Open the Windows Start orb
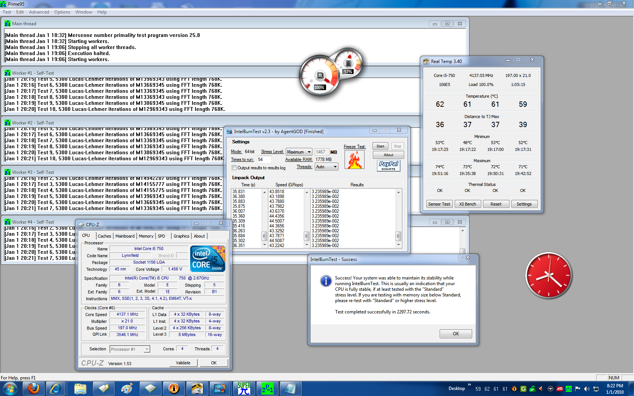 (9, 388)
